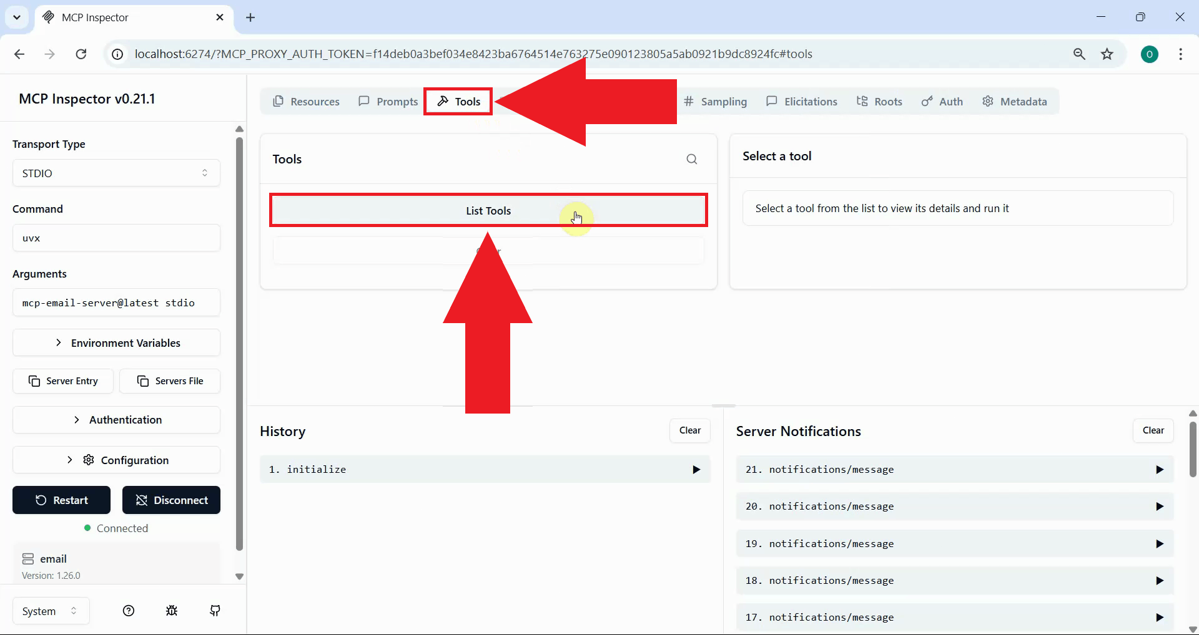View site information icon in address bar

coord(117,54)
